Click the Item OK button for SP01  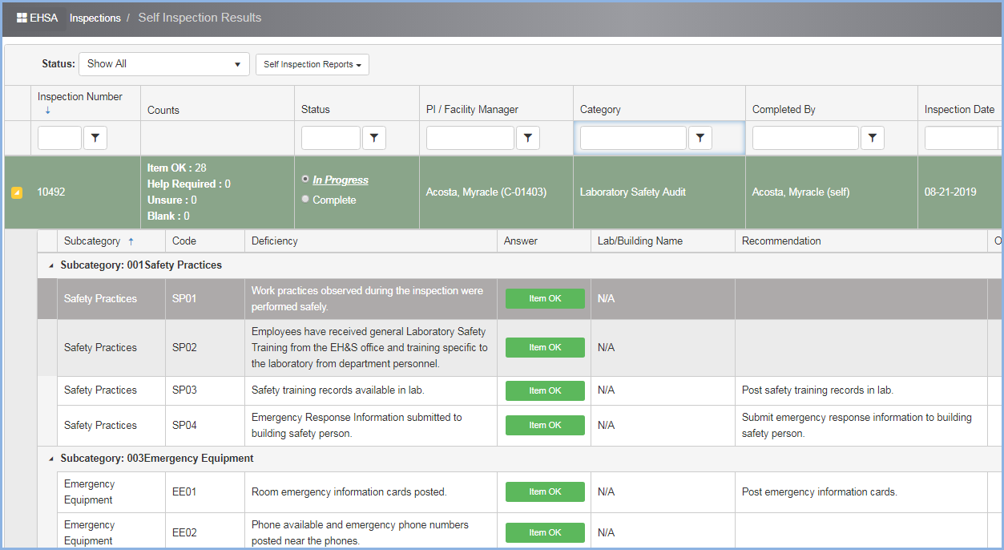545,298
